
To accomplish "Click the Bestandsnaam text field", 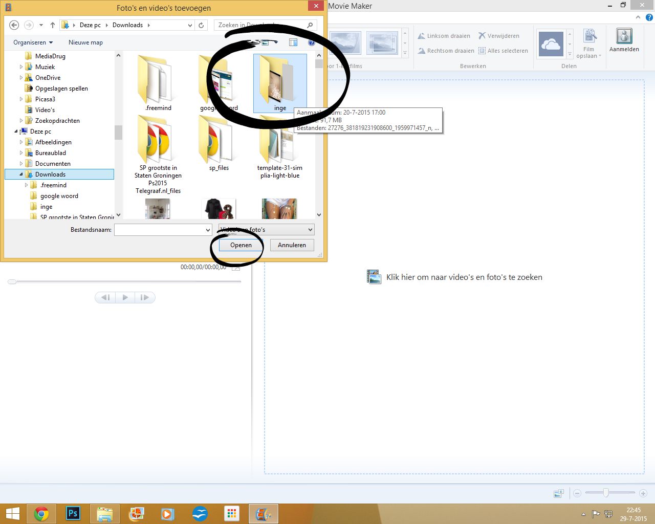I will click(x=159, y=230).
